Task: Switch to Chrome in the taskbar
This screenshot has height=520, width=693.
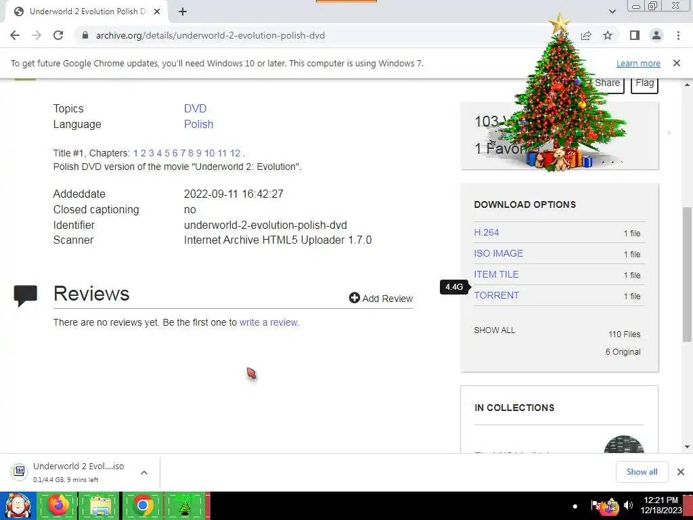Action: [142, 506]
